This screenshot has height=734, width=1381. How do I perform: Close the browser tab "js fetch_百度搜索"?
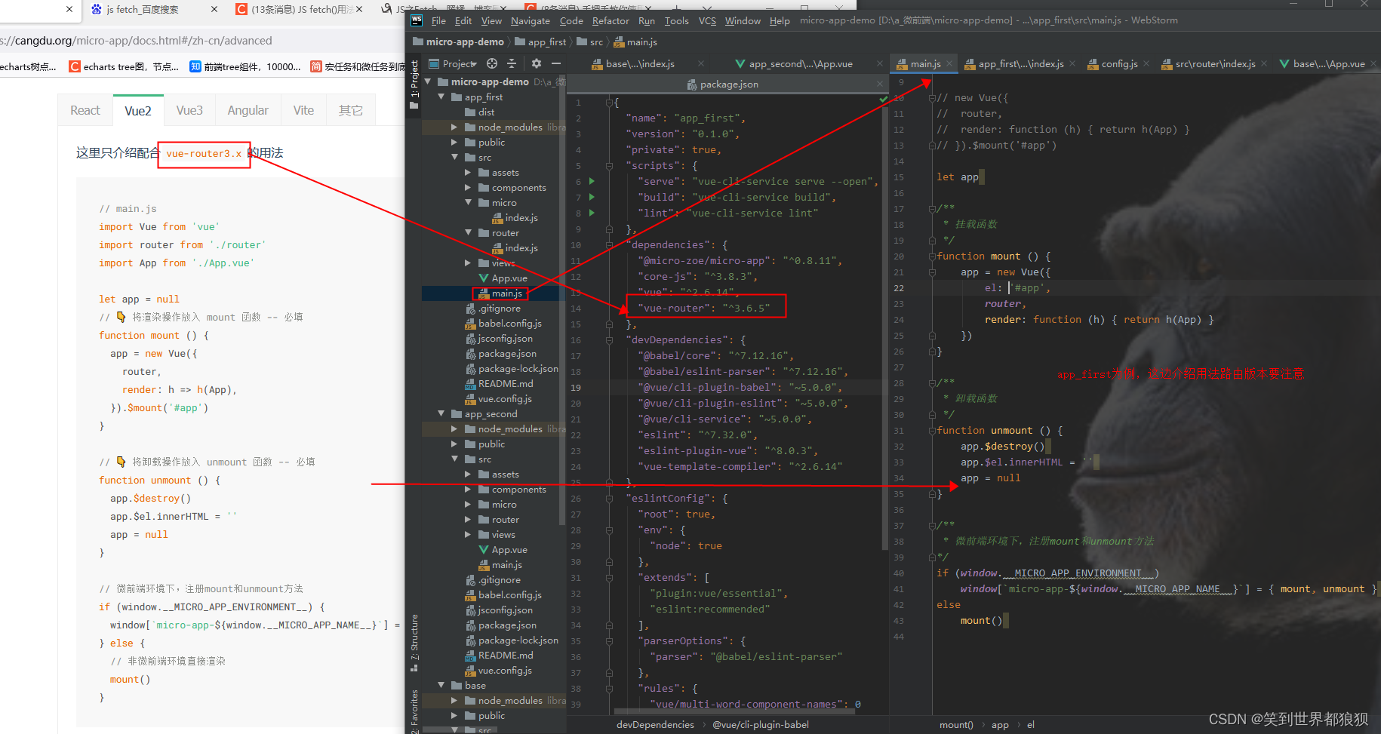click(x=214, y=9)
